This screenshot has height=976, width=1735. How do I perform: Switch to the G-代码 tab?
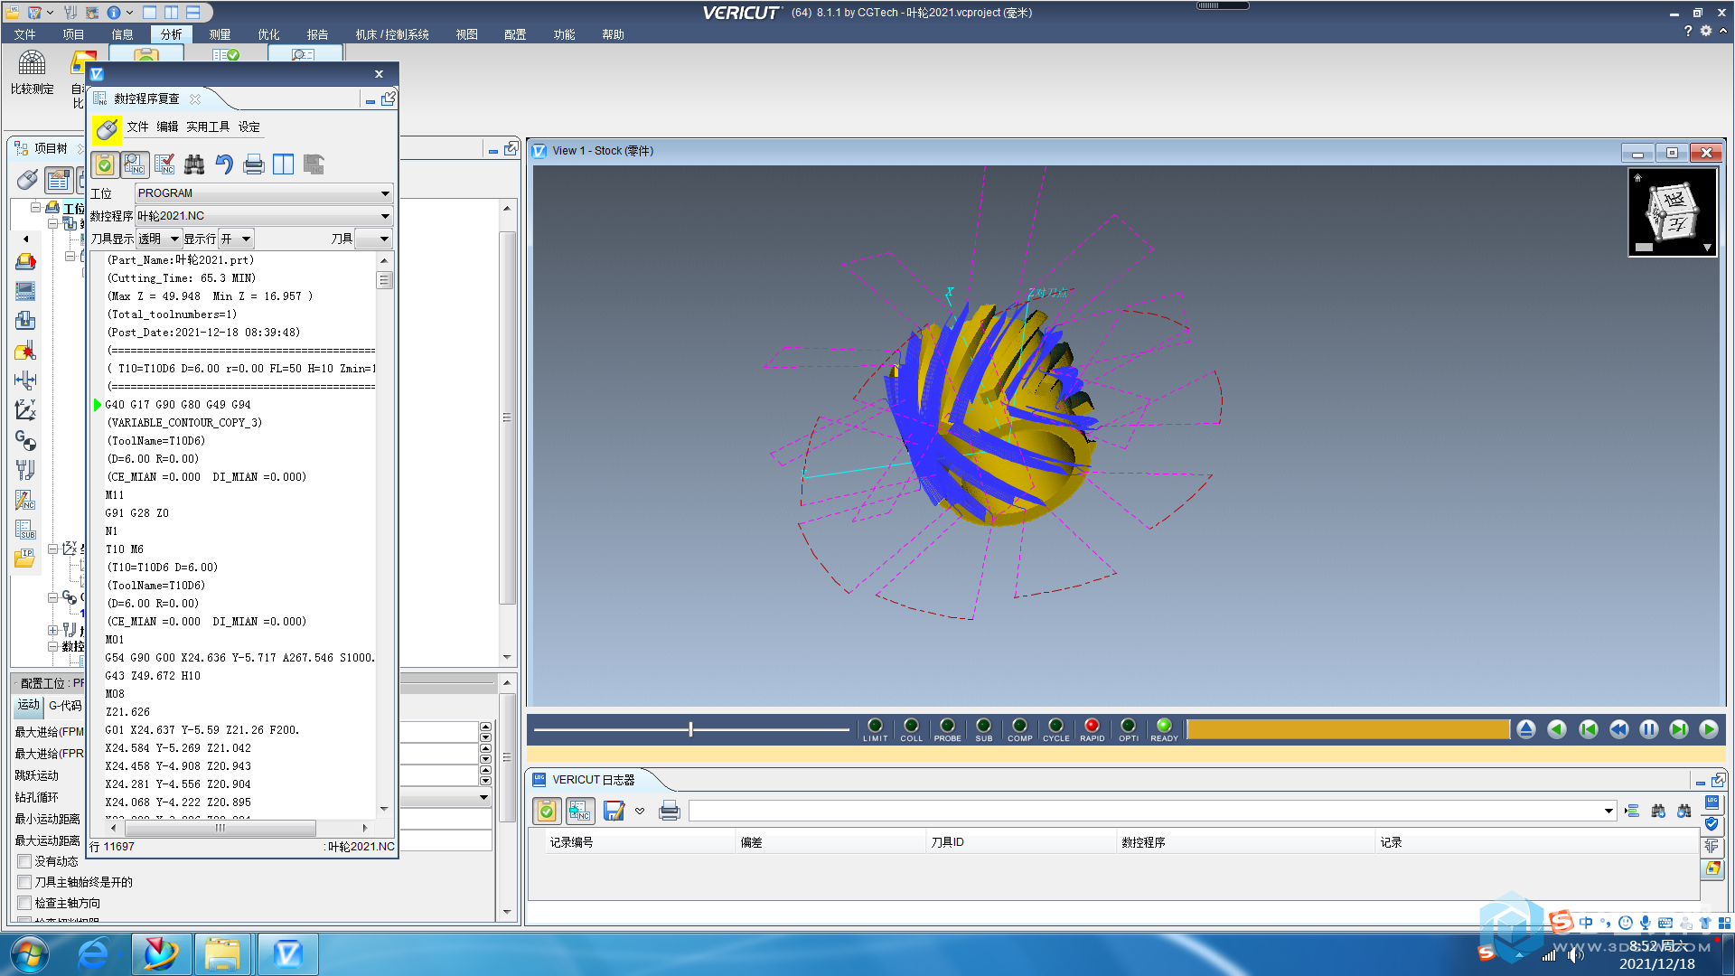click(65, 705)
